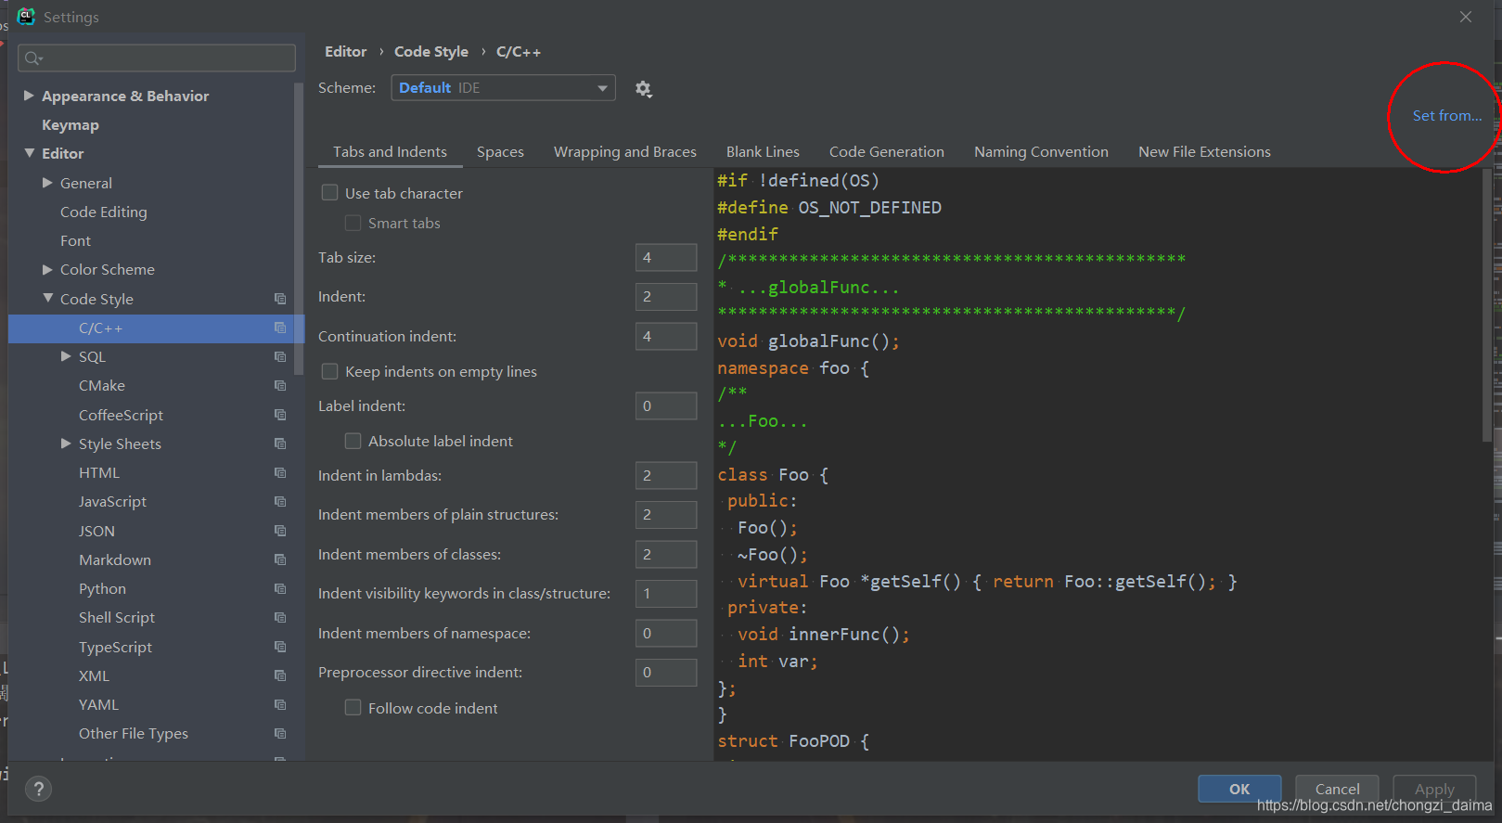Screen dimensions: 1502x823
Task: Collapse the Code Style node
Action: (x=47, y=299)
